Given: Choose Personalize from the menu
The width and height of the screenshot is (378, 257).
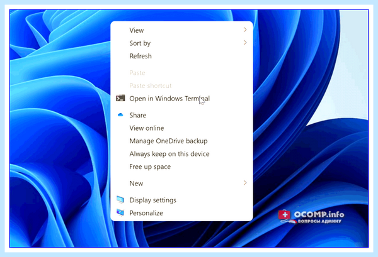Looking at the screenshot, I should [181, 213].
